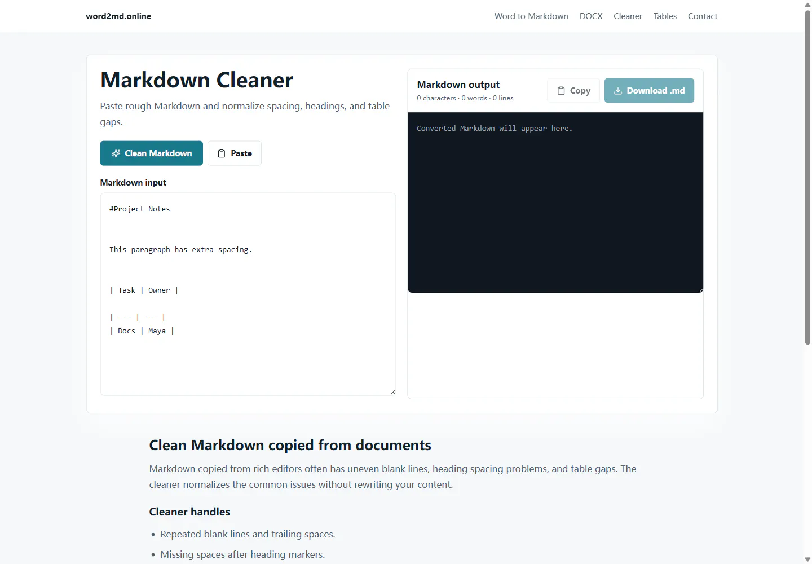Open the word2md.online home logo link
This screenshot has height=564, width=812.
click(118, 16)
